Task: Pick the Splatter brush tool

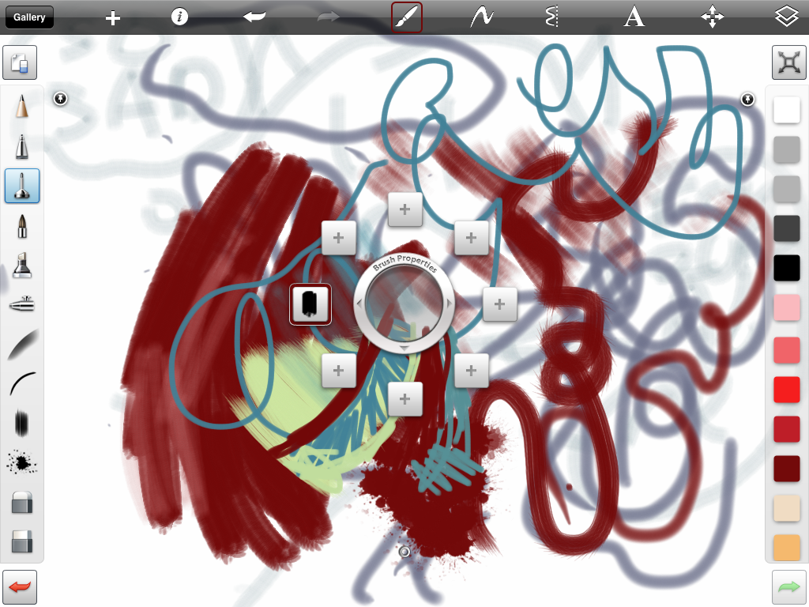Action: coord(21,464)
